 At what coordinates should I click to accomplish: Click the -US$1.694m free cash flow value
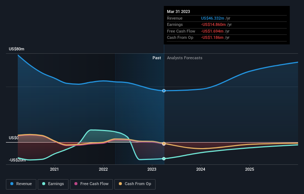pos(212,31)
